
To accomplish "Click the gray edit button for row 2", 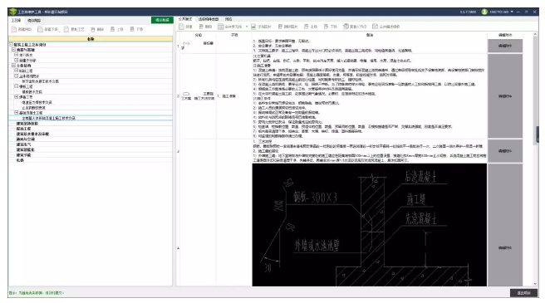I will tap(505, 96).
